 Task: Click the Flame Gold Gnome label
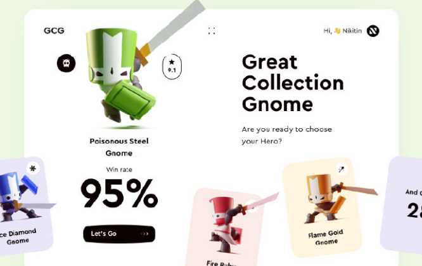[326, 237]
